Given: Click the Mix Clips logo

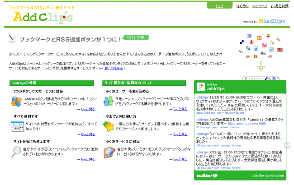Looking at the screenshot, I should click(x=272, y=21).
